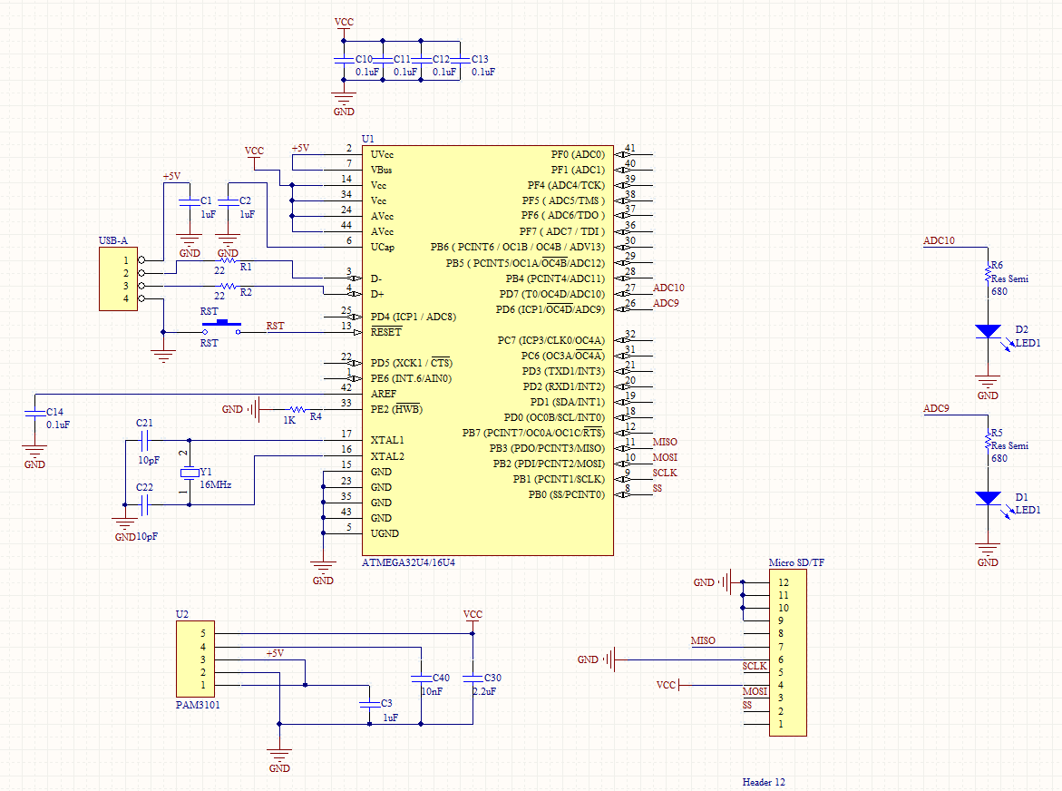Click the ADC10 net label beside R6
Viewport: 1062px width, 791px height.
click(937, 241)
